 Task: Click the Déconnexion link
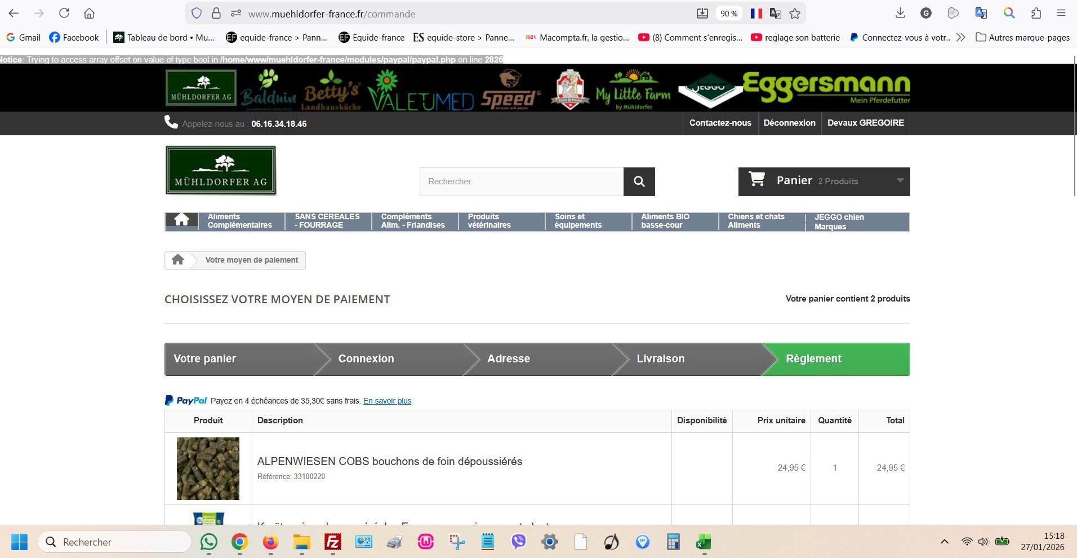tap(789, 123)
